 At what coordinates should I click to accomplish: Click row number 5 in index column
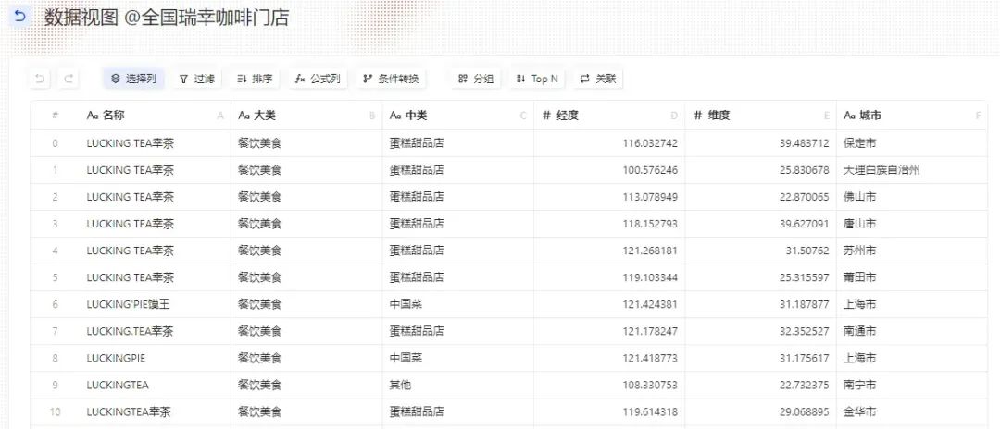pyautogui.click(x=55, y=277)
